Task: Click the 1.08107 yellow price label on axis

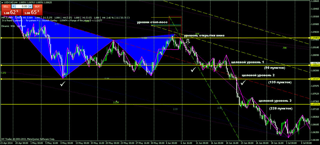Action: 315,79
